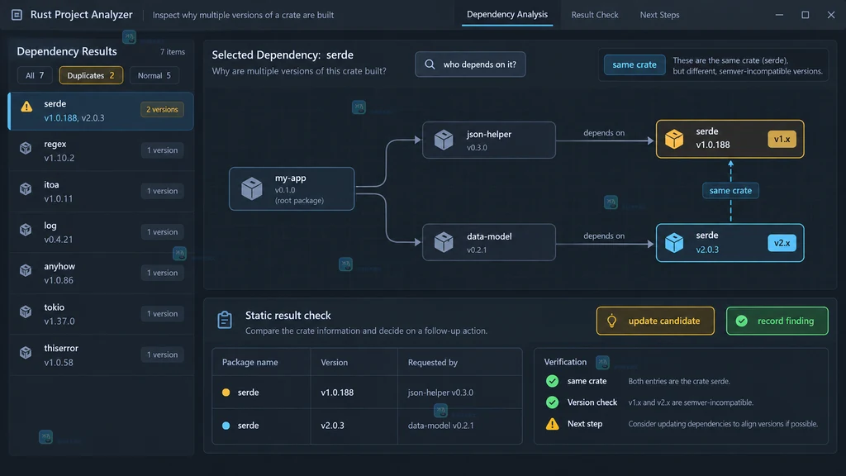Viewport: 846px width, 476px height.
Task: Select the tokio v1.37.0 dependency row
Action: tap(101, 314)
